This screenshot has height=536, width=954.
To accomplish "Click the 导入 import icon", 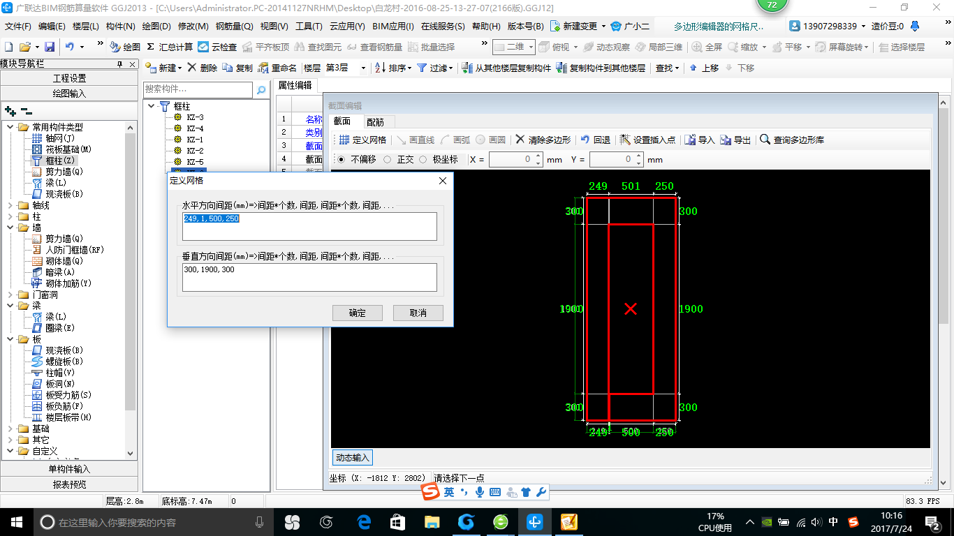I will tap(690, 140).
